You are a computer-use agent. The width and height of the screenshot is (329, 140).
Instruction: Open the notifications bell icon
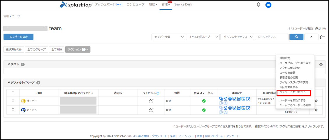(258, 5)
